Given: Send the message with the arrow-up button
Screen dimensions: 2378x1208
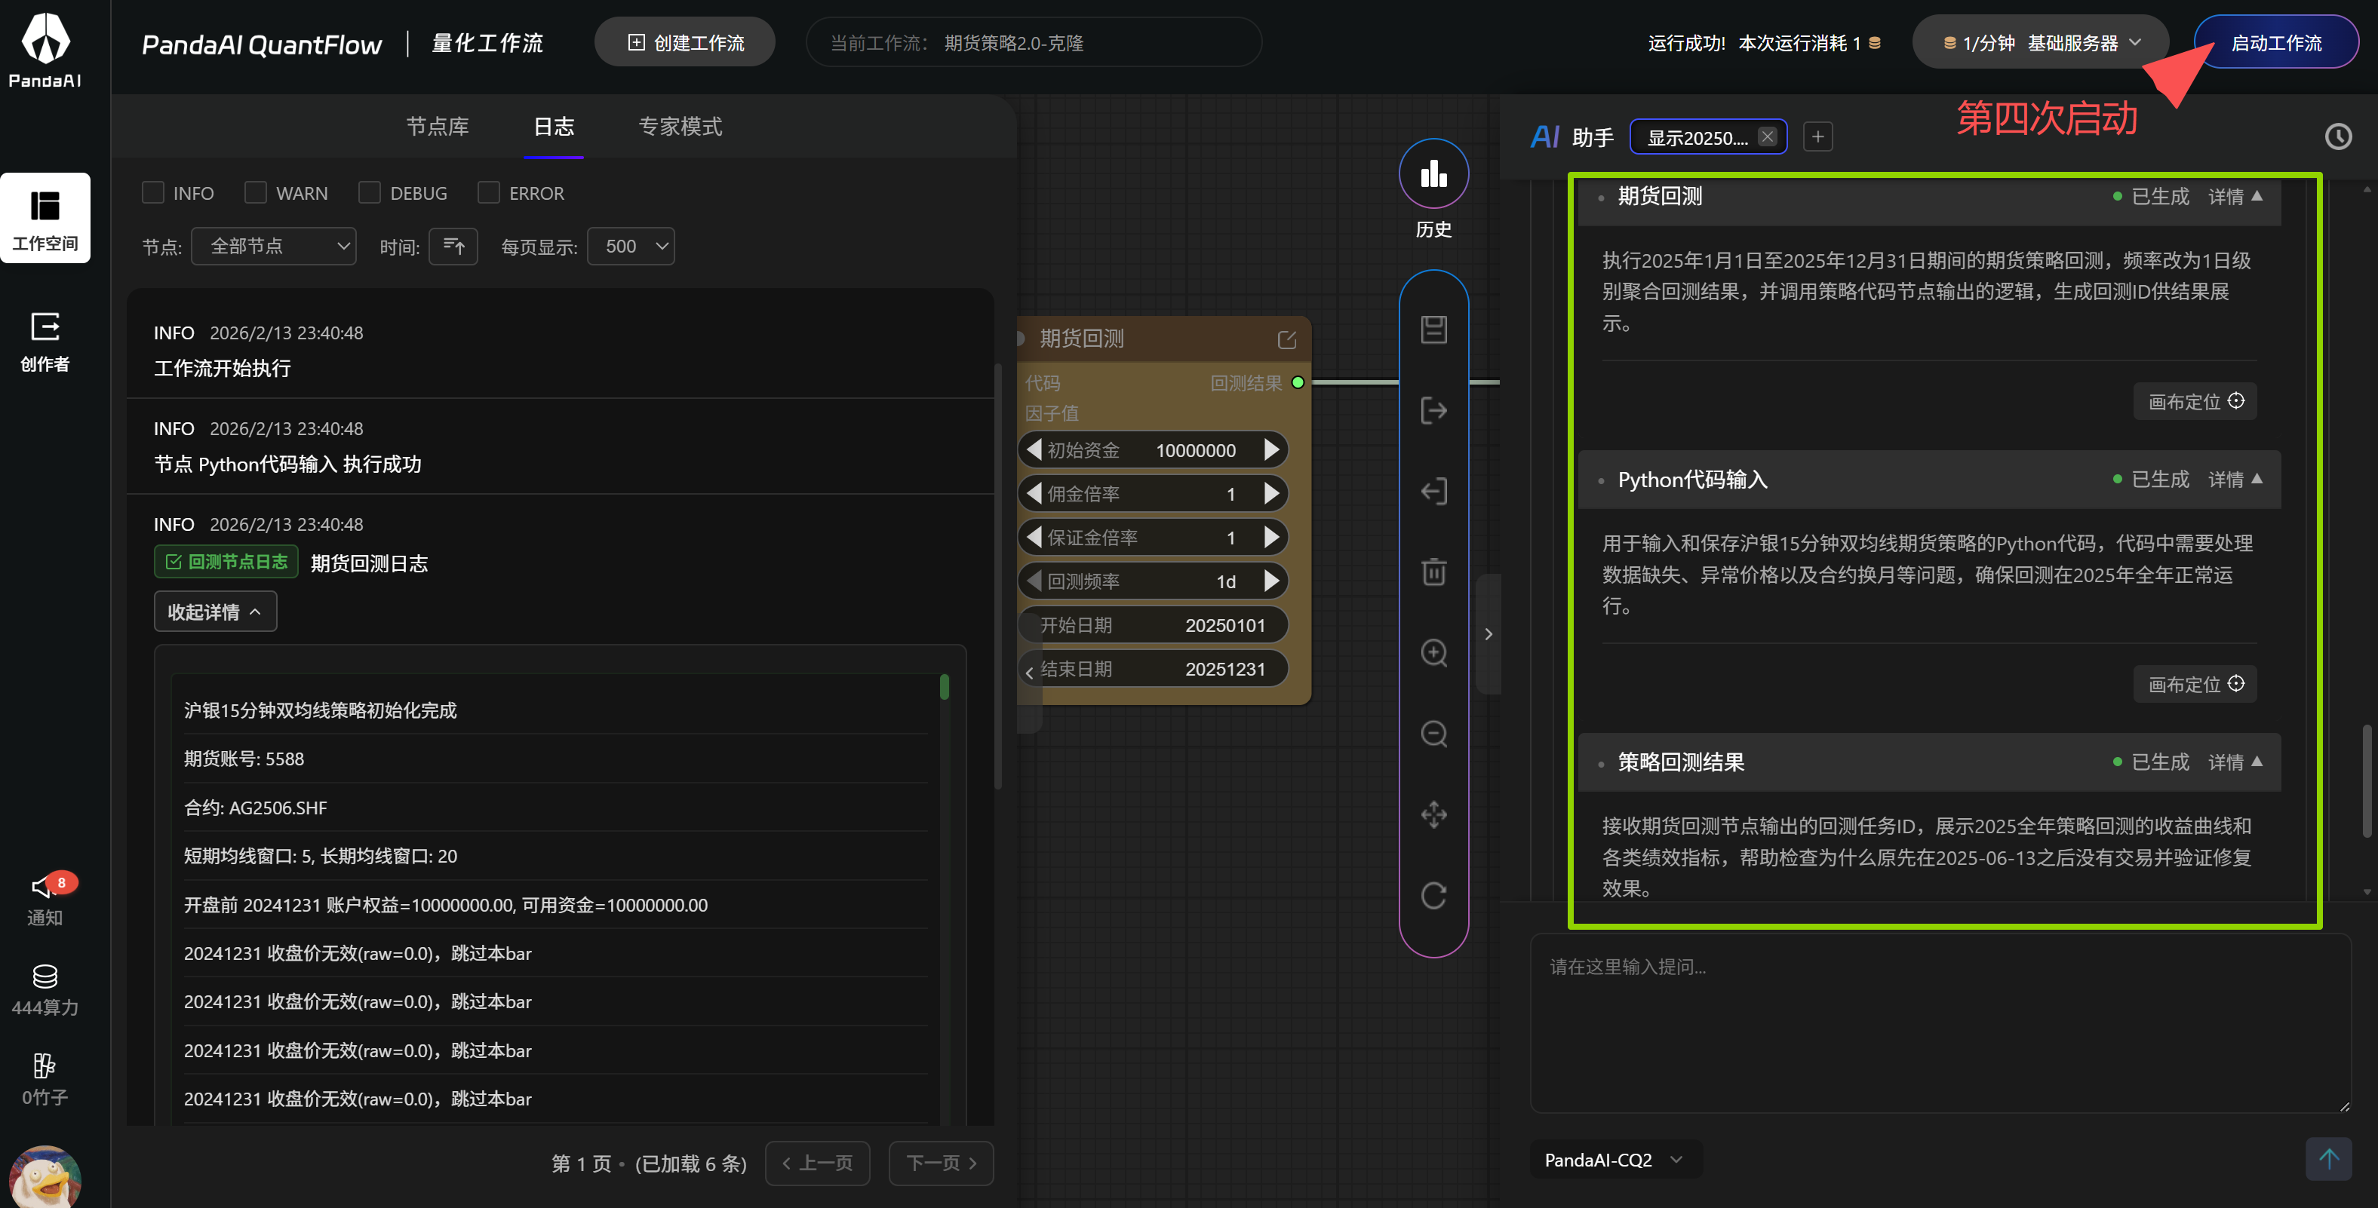Looking at the screenshot, I should [x=2328, y=1159].
